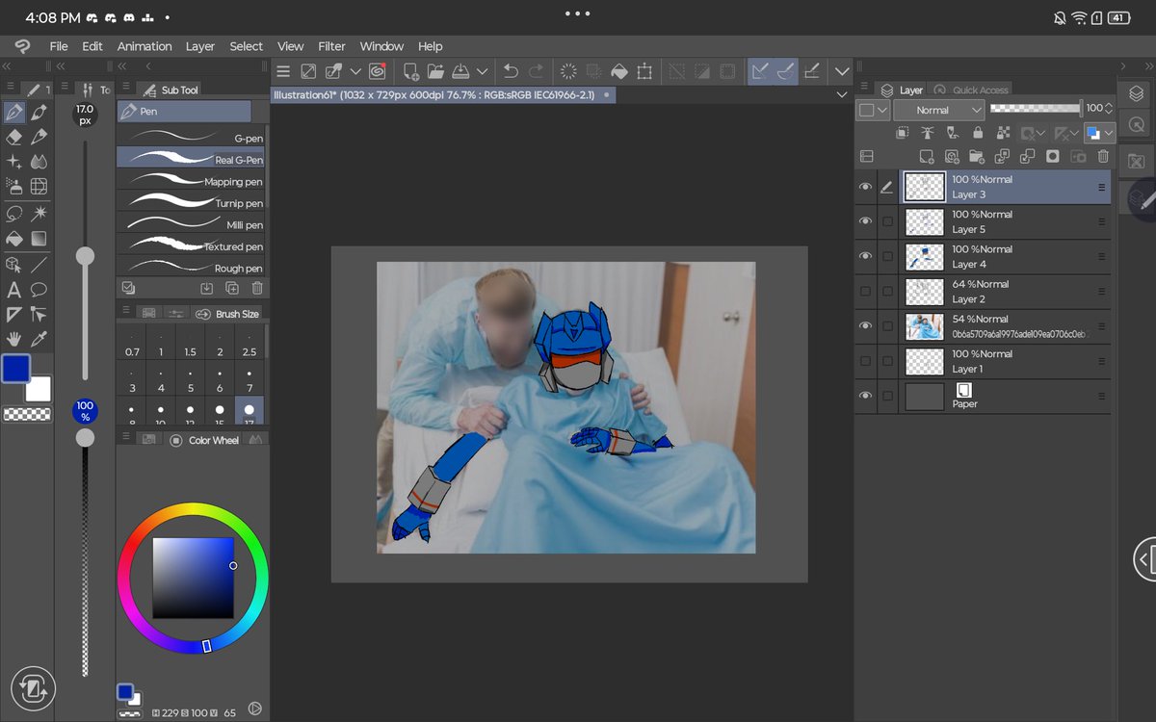1156x722 pixels.
Task: Click the Clip Studio logo in menu bar
Action: pyautogui.click(x=22, y=46)
